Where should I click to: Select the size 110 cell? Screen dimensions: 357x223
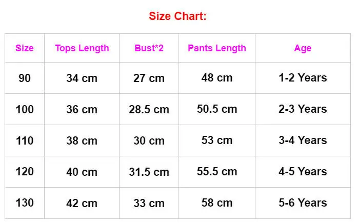click(x=25, y=140)
